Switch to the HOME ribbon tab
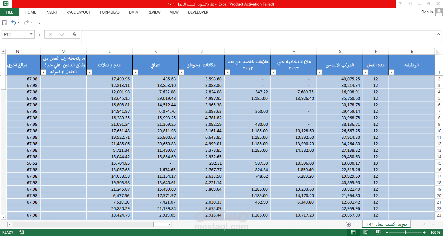Image resolution: width=443 pixels, height=236 pixels. pyautogui.click(x=30, y=12)
